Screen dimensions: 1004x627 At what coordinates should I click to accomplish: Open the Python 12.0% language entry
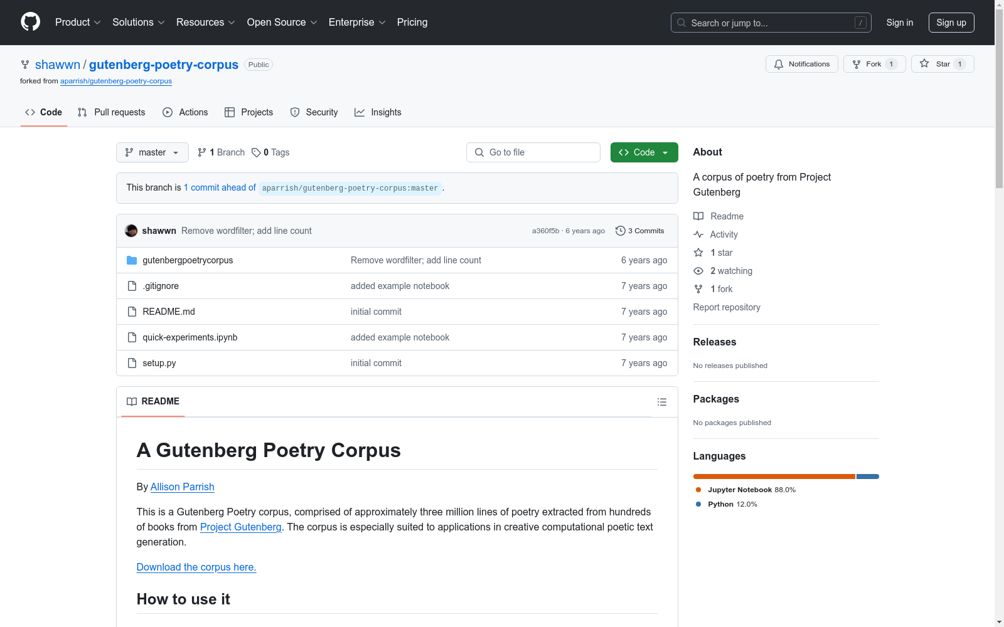[727, 504]
